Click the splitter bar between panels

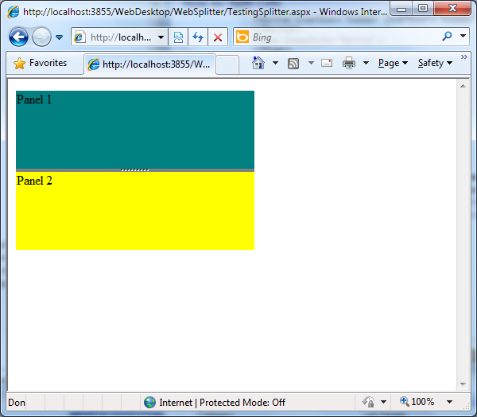135,170
